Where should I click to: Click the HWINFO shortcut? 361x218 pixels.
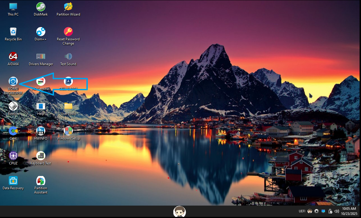coord(41,131)
